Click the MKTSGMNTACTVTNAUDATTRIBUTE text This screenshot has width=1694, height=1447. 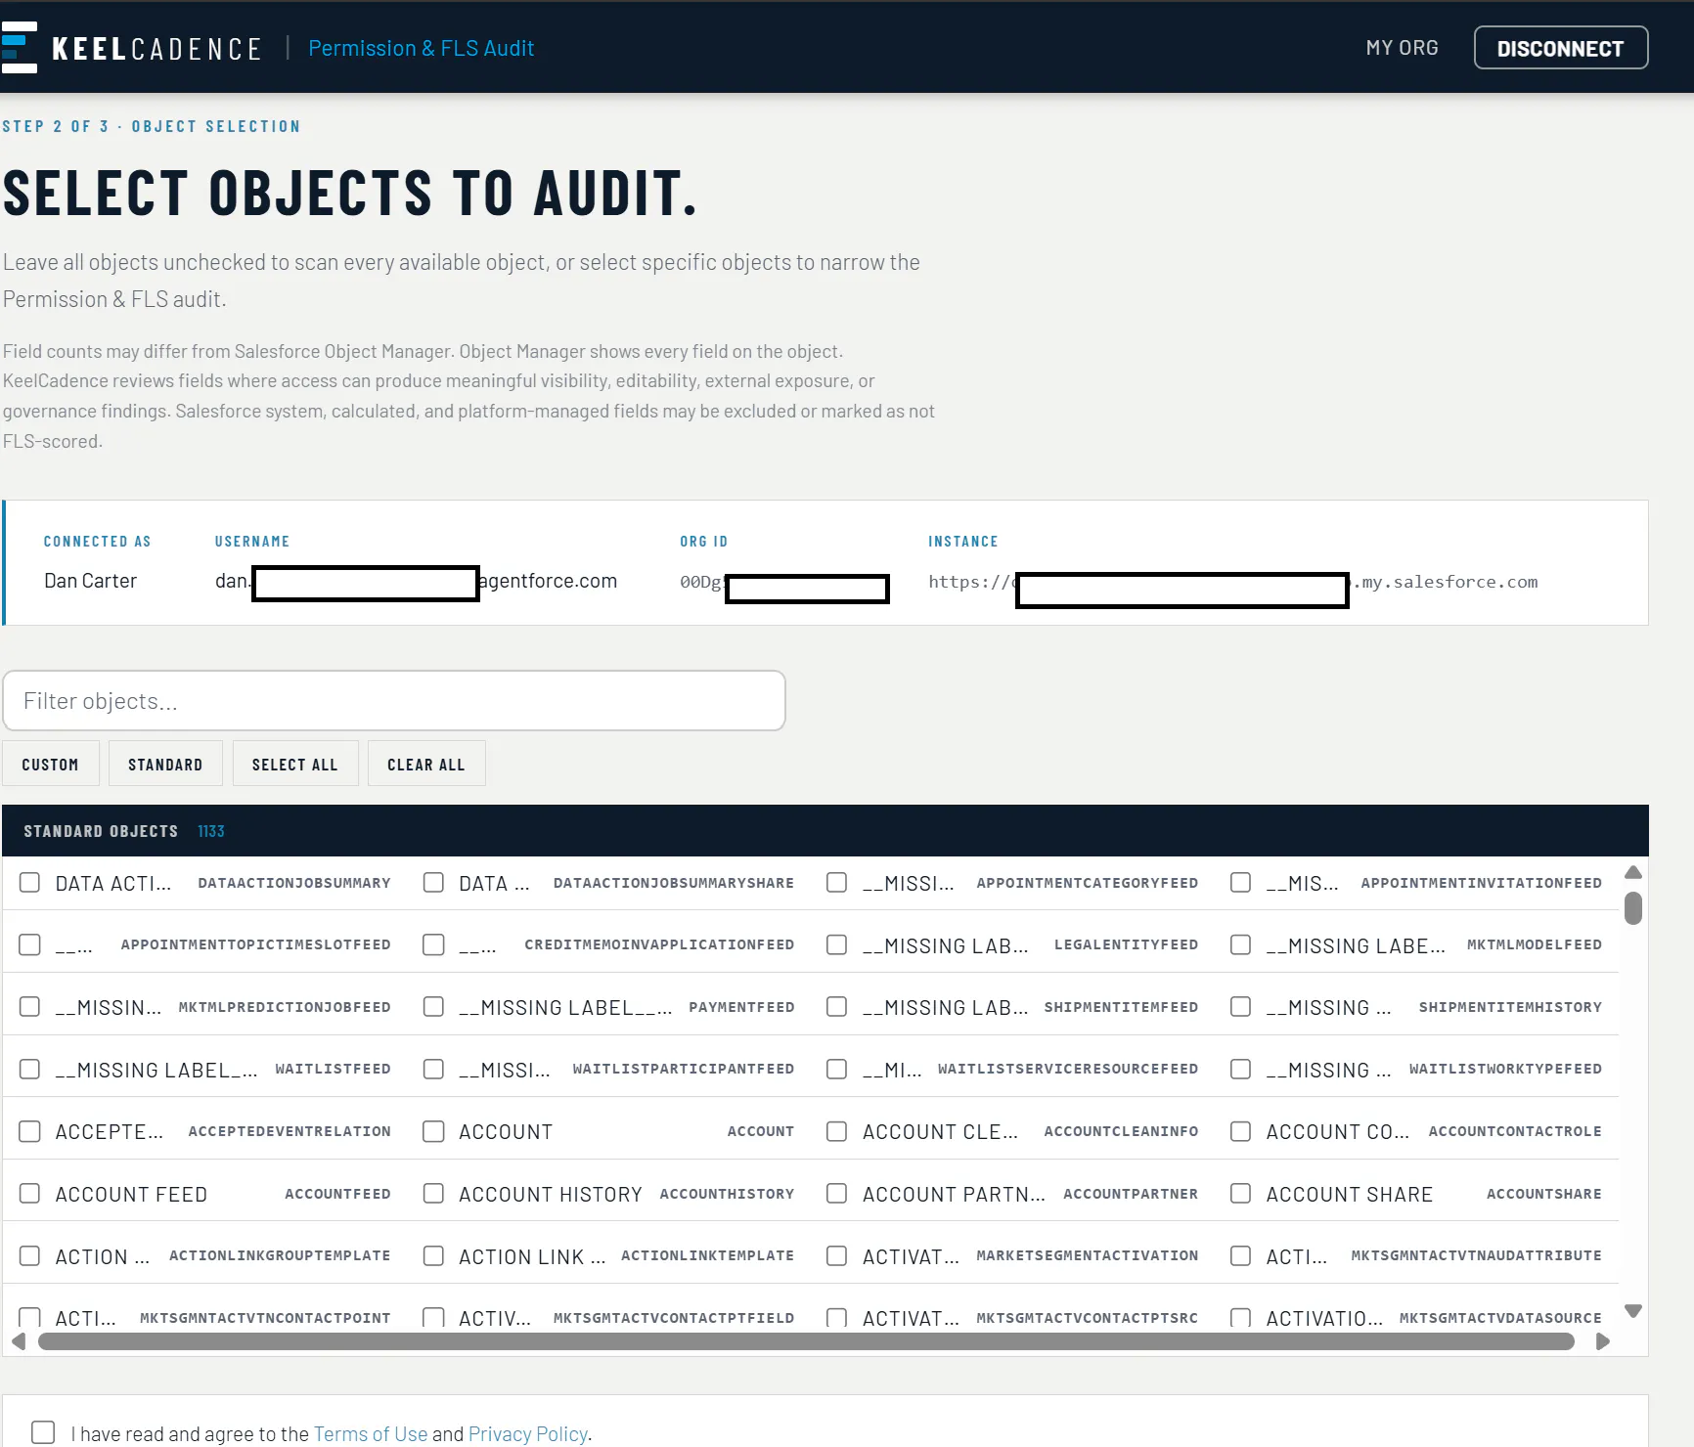pos(1477,1255)
